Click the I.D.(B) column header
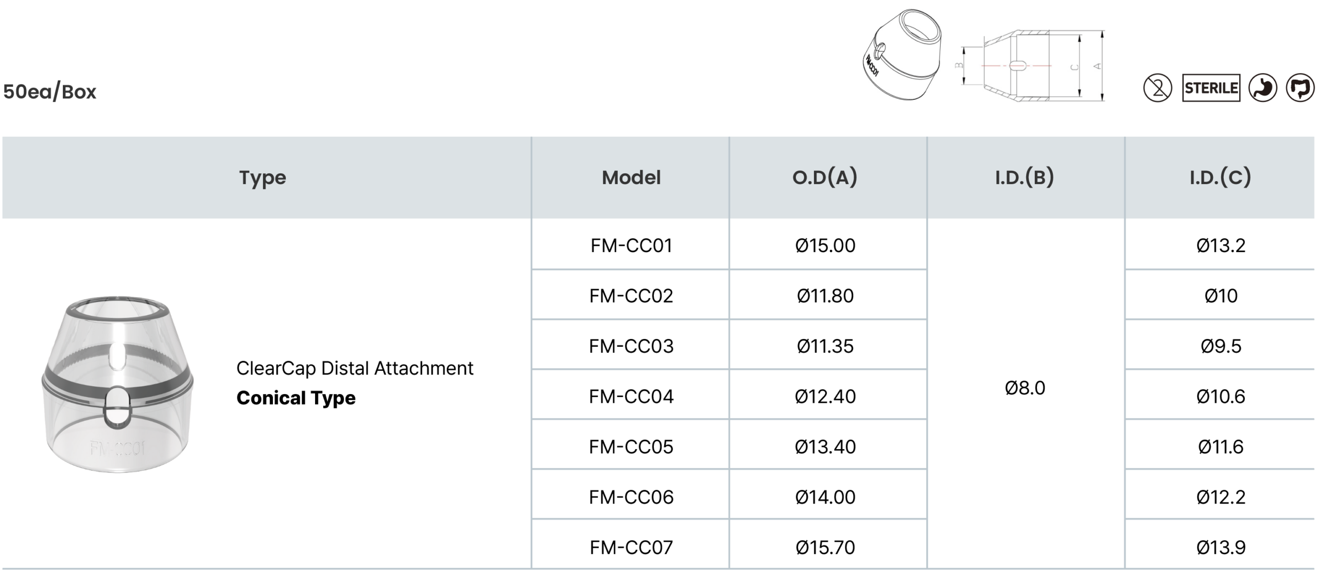The height and width of the screenshot is (573, 1318). point(1025,177)
